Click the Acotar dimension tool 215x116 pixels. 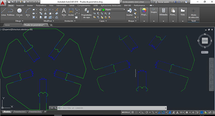pos(71,12)
